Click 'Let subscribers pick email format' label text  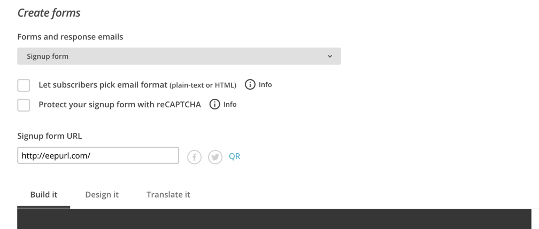(x=103, y=85)
